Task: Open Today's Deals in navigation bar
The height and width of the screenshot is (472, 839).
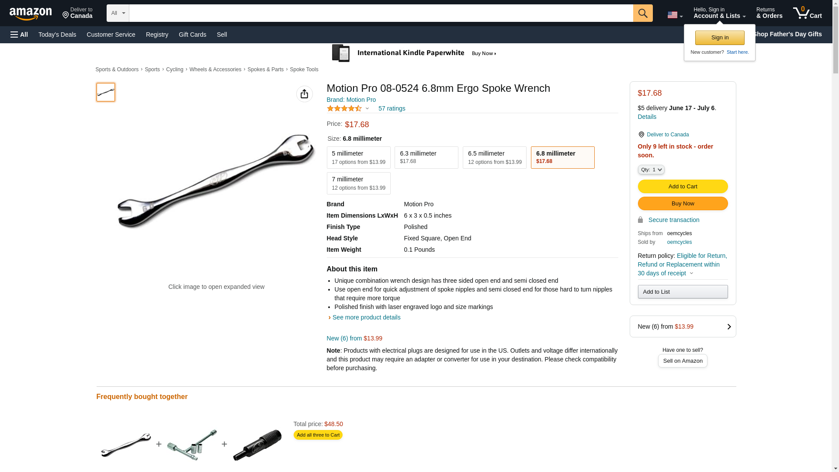Action: [x=57, y=35]
